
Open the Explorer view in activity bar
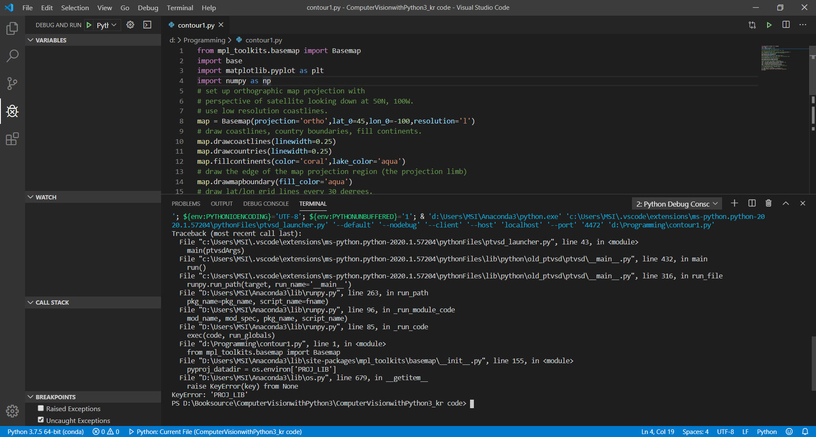[12, 28]
